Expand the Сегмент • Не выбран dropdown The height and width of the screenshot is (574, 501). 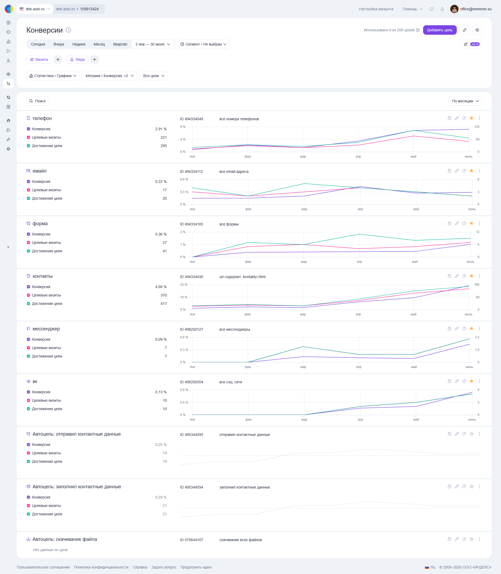pos(203,44)
